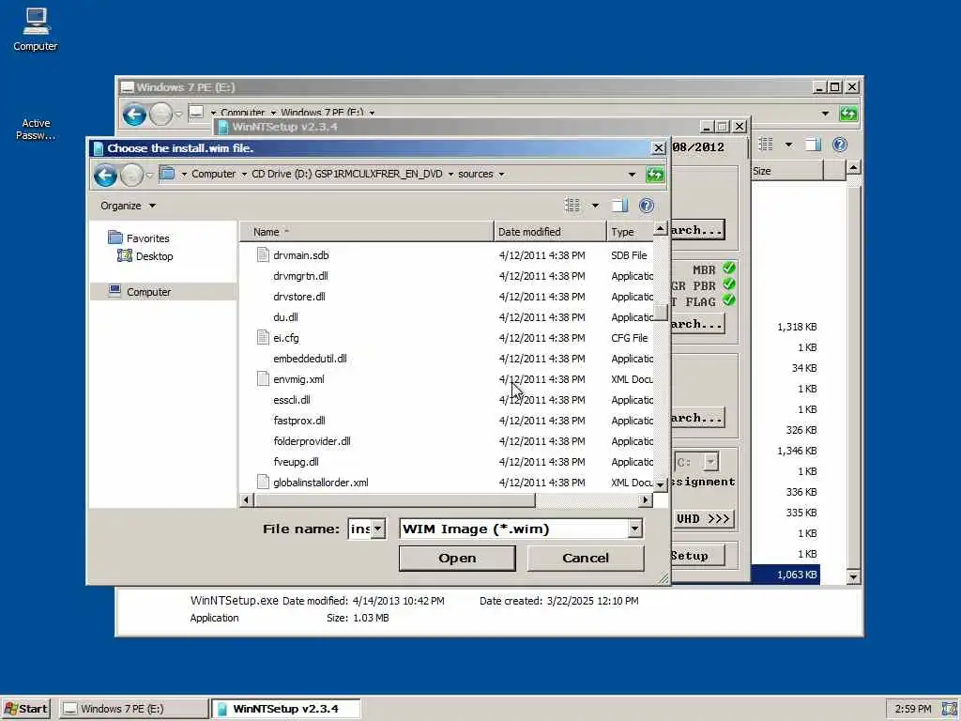Click the Size column header in explorer window
This screenshot has height=721, width=961.
tap(787, 171)
